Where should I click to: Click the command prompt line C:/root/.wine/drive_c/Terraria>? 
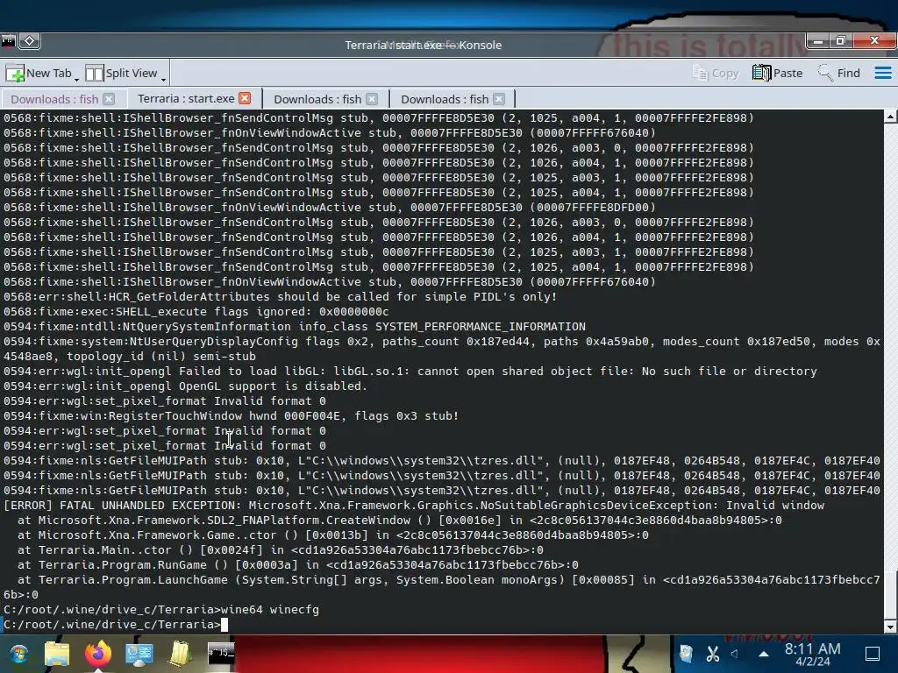(112, 624)
